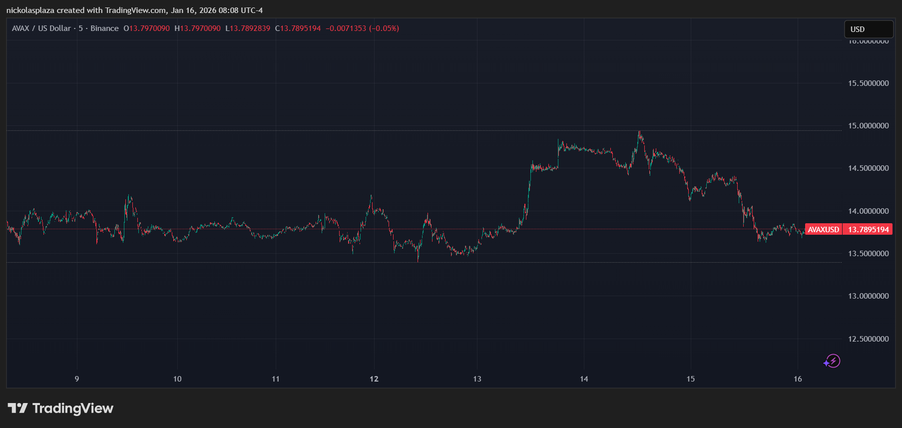Click the 15.0000000 price axis label
This screenshot has height=428, width=902.
tap(868, 126)
